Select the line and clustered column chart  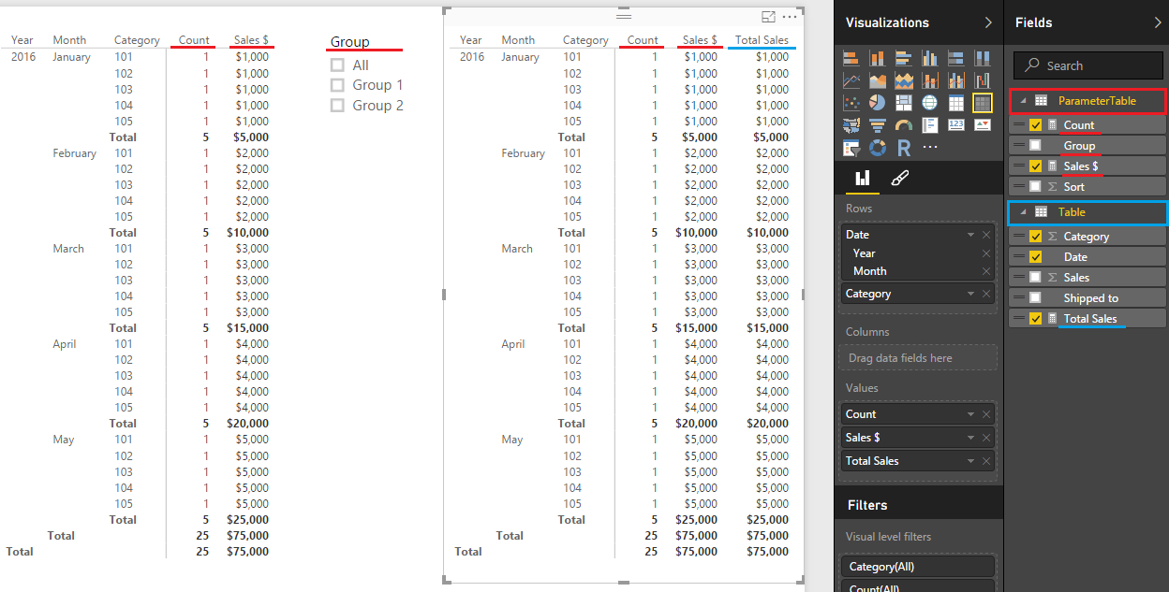pyautogui.click(x=956, y=80)
